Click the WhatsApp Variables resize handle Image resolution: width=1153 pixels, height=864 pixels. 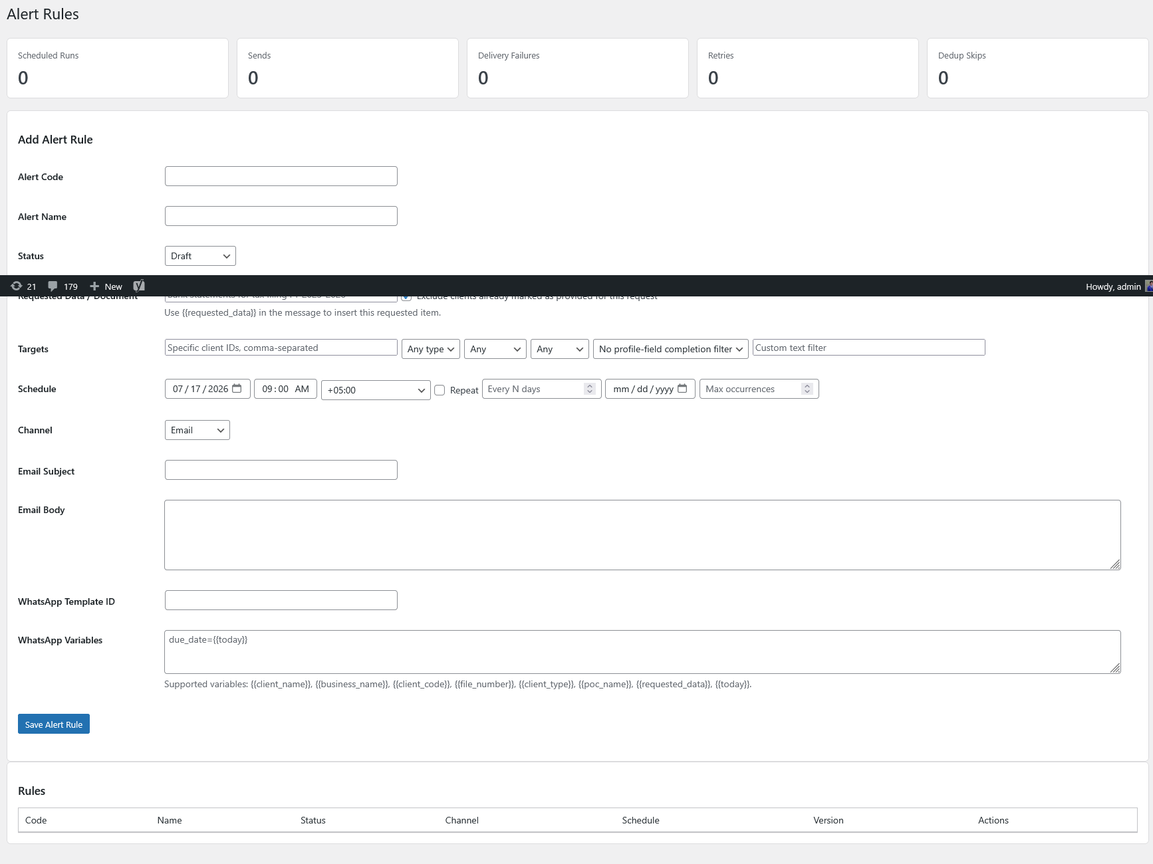1115,668
